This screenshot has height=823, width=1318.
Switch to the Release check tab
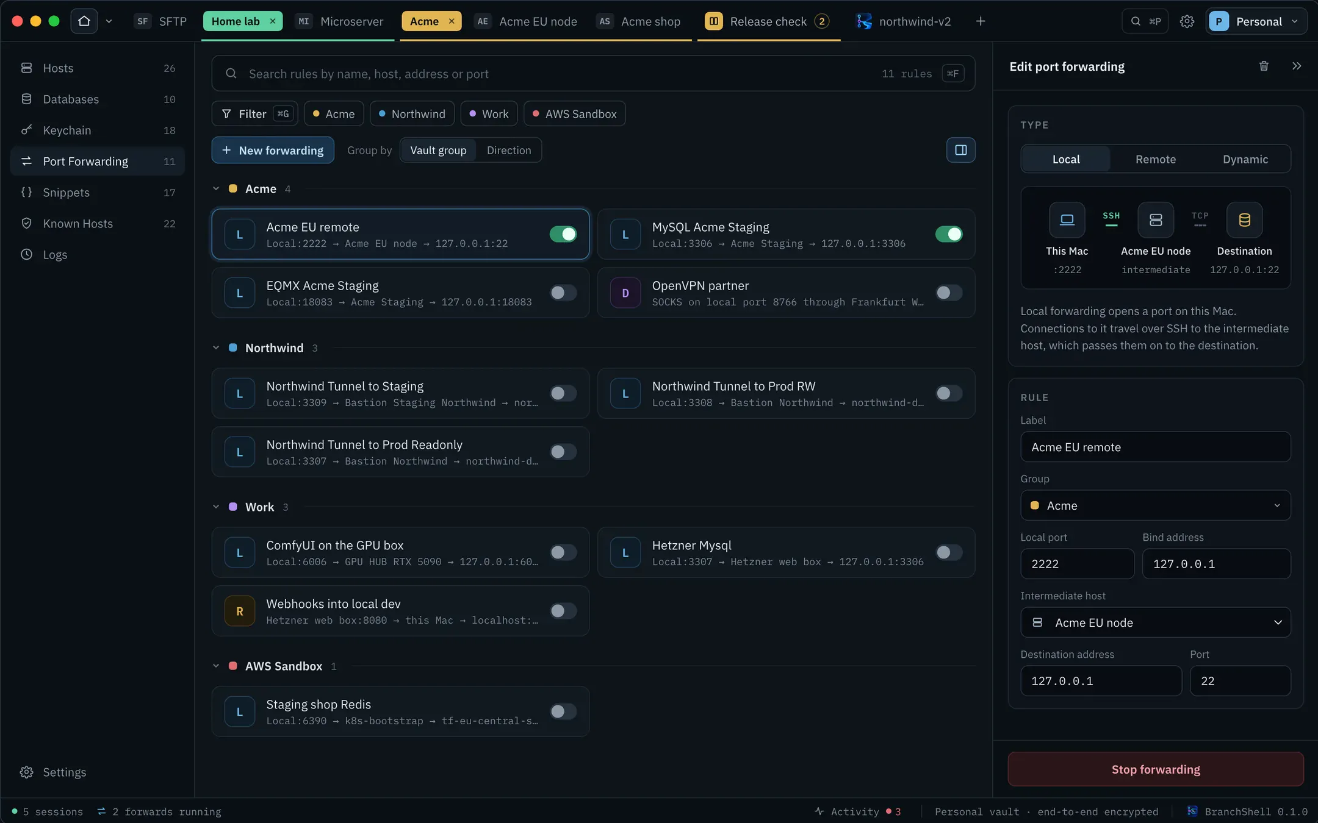pos(768,21)
